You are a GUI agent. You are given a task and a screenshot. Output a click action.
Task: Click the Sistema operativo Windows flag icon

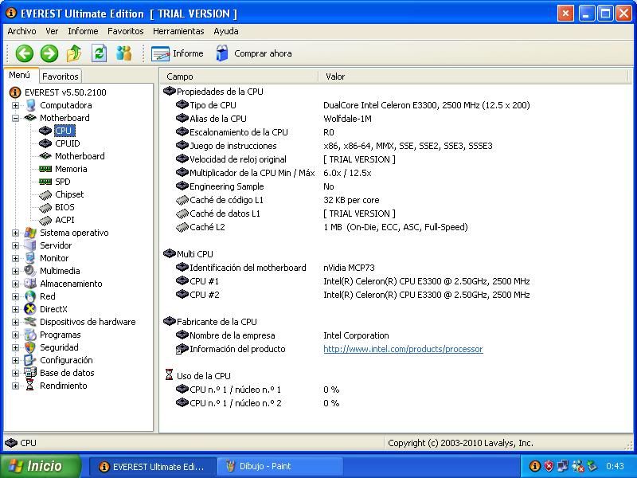pyautogui.click(x=30, y=233)
